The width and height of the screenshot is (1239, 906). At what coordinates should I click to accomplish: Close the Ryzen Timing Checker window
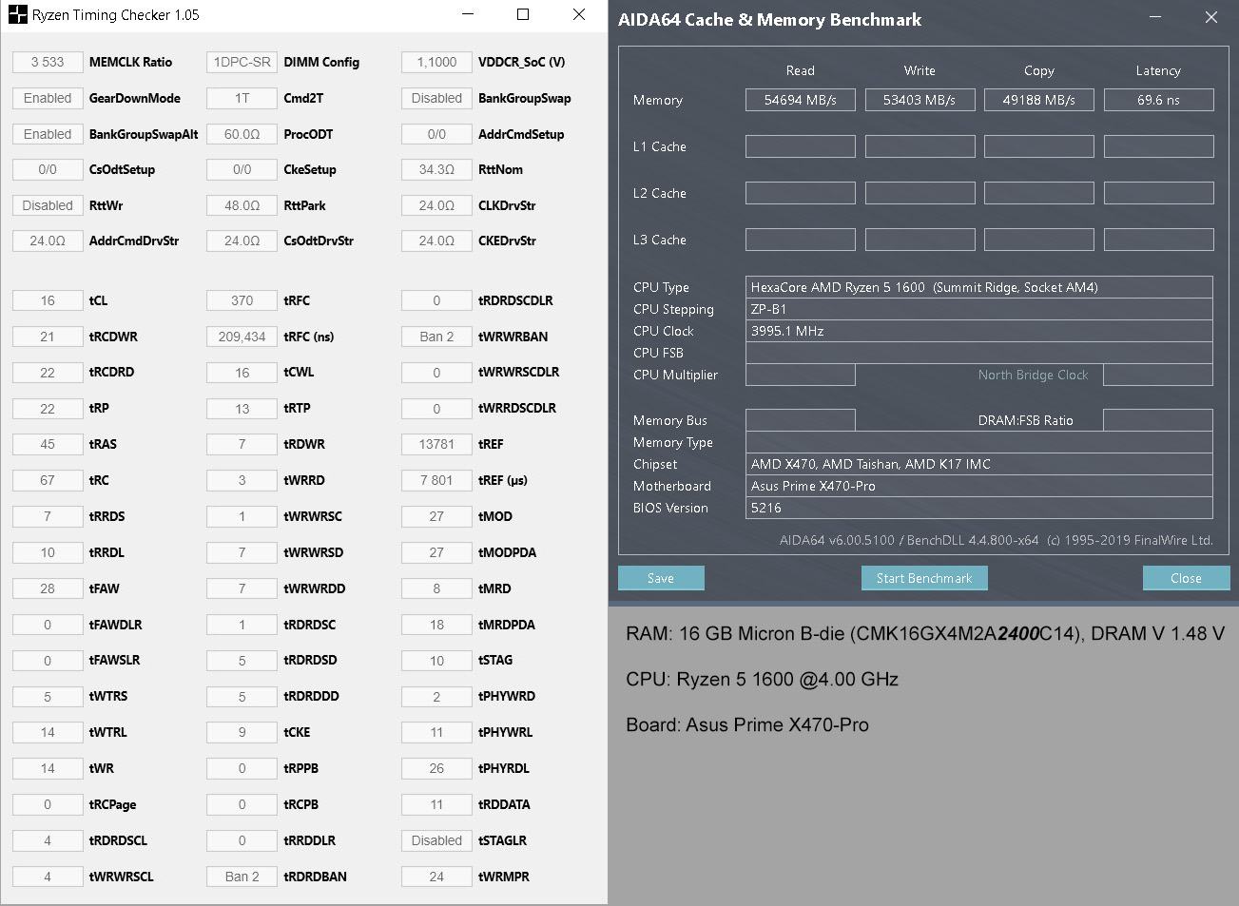pyautogui.click(x=578, y=14)
